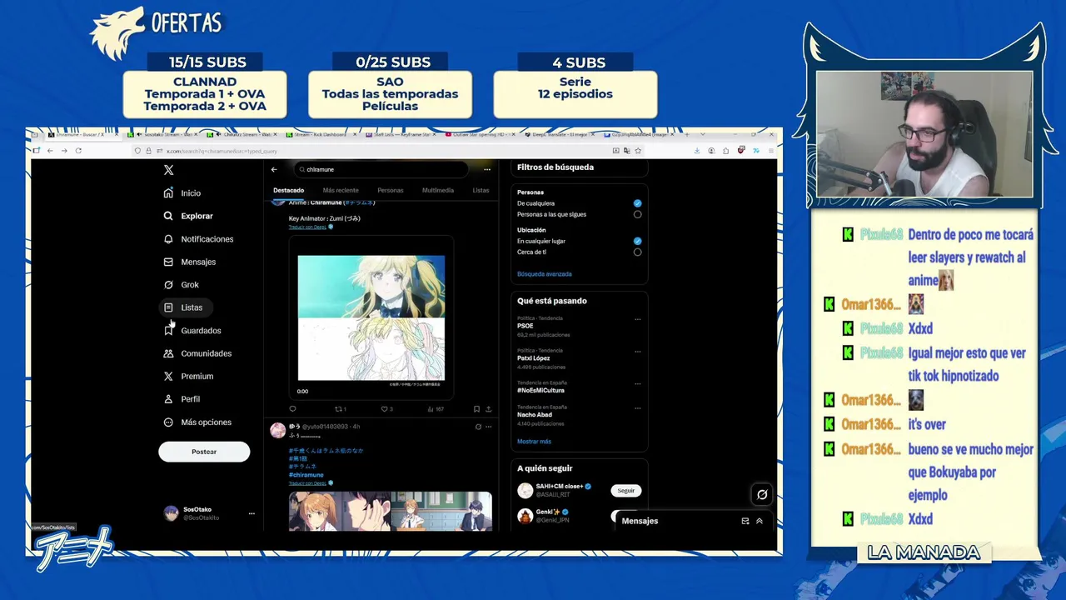Open Perfil in the sidebar

(x=182, y=399)
